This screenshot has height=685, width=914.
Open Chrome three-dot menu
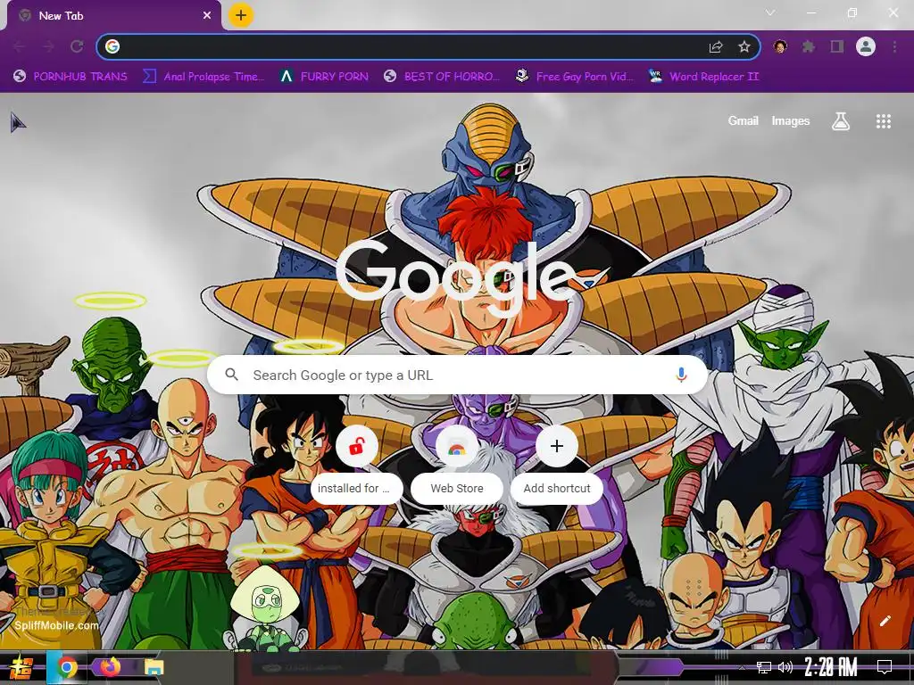(x=894, y=46)
